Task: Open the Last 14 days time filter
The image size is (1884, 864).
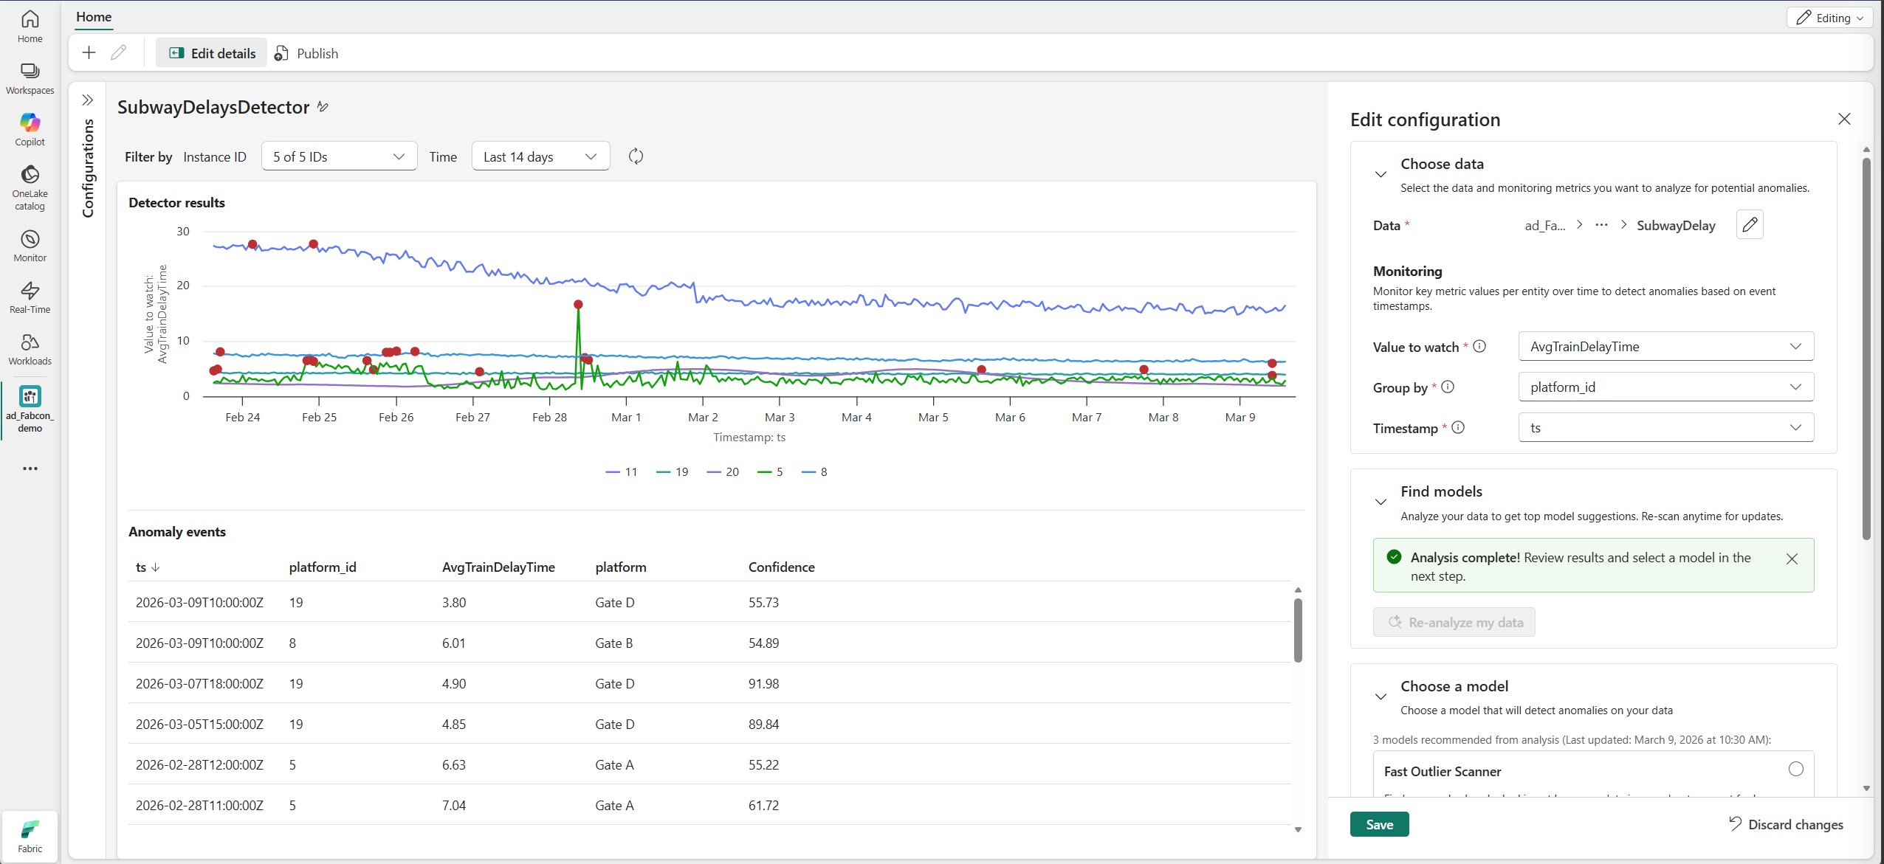Action: pyautogui.click(x=540, y=156)
